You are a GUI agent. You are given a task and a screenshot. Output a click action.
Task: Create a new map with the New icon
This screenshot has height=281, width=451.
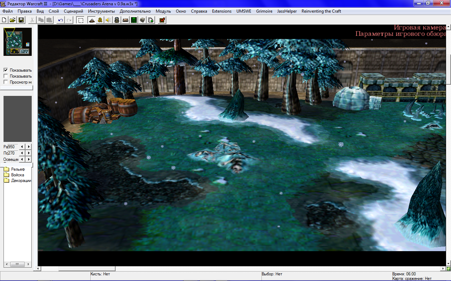(x=5, y=20)
